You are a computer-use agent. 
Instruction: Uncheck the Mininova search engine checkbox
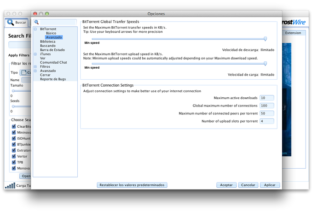click(x=14, y=132)
